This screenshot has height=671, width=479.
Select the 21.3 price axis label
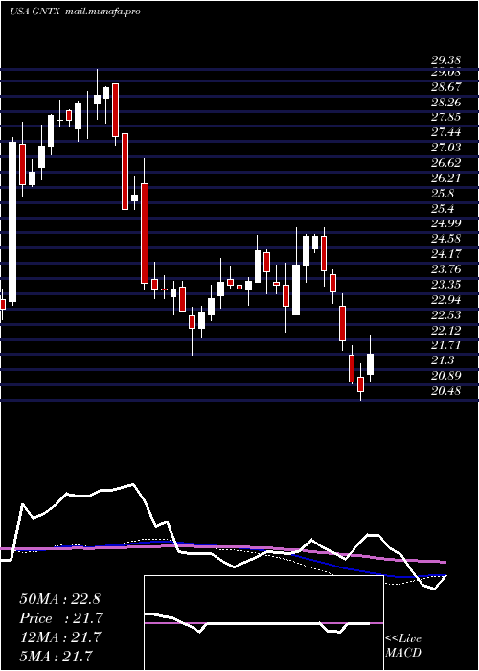443,359
